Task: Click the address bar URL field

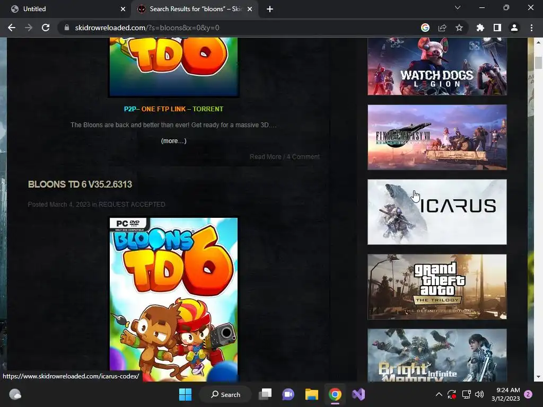Action: 239,28
